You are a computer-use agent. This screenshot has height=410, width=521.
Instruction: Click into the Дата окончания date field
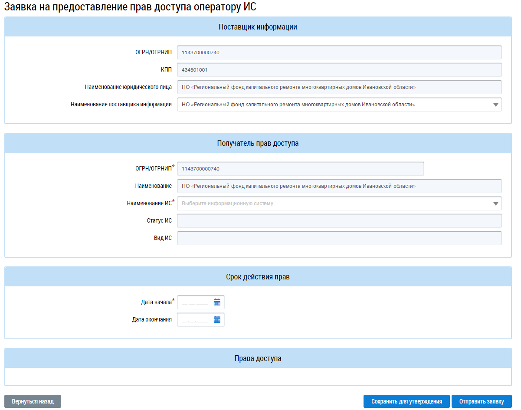pos(195,320)
